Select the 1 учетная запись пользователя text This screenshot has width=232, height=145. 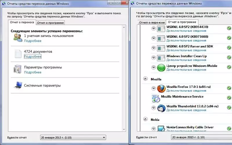tap(49, 36)
